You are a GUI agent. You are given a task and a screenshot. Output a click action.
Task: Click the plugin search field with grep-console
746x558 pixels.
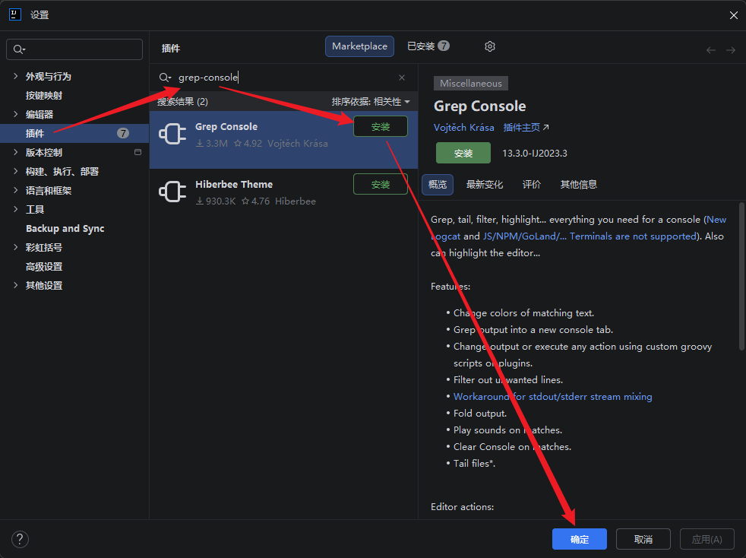[283, 78]
